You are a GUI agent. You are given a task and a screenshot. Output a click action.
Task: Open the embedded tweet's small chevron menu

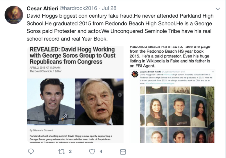pos(213,72)
